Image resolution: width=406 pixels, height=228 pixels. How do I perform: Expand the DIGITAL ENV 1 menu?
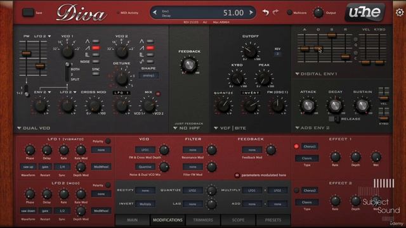pyautogui.click(x=317, y=74)
